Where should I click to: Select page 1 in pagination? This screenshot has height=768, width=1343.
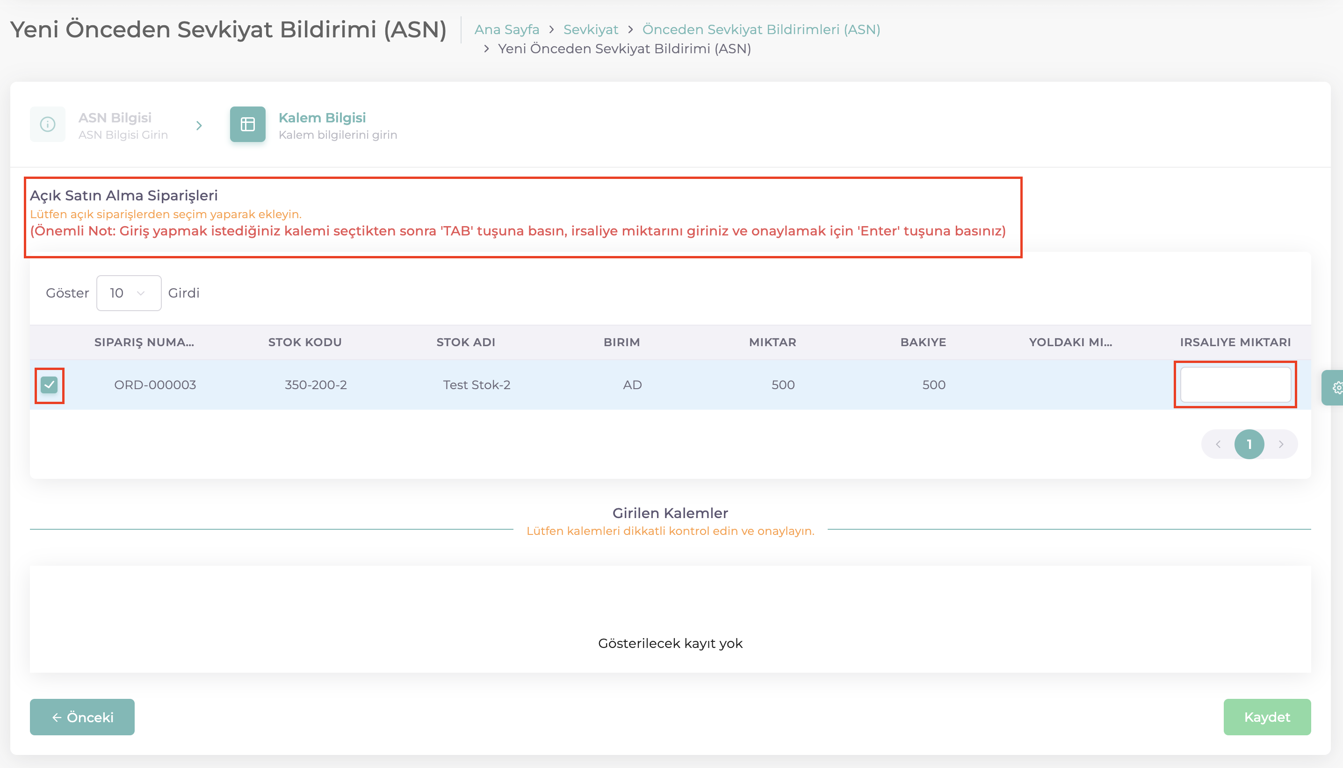click(1249, 444)
